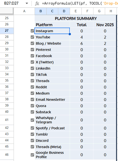Select the Facebook cell

click(x=52, y=56)
